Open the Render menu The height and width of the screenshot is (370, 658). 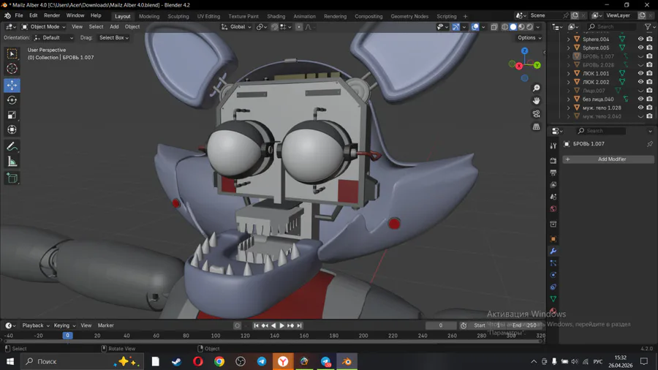coord(52,15)
